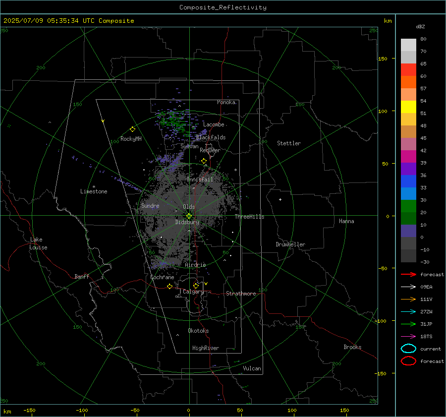Click the yellow diamond marker above Calgary
This screenshot has width=446, height=417.
point(196,286)
